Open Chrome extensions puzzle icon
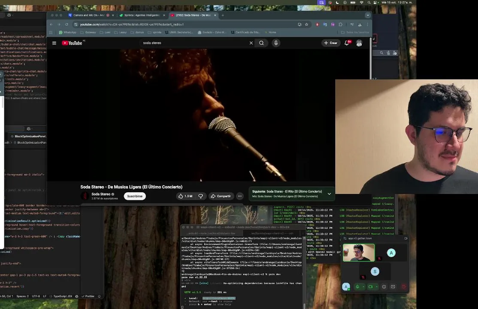 [x=341, y=24]
